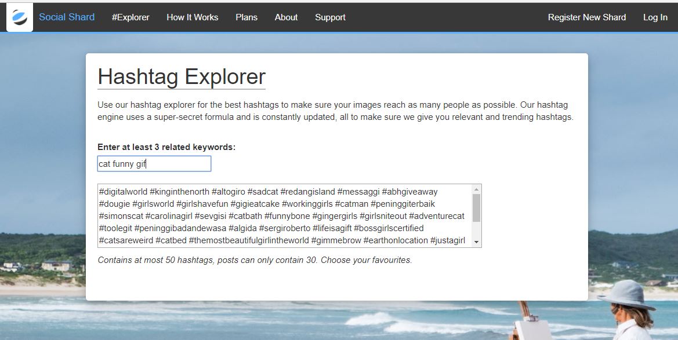Go to the #Explorer page

point(130,17)
